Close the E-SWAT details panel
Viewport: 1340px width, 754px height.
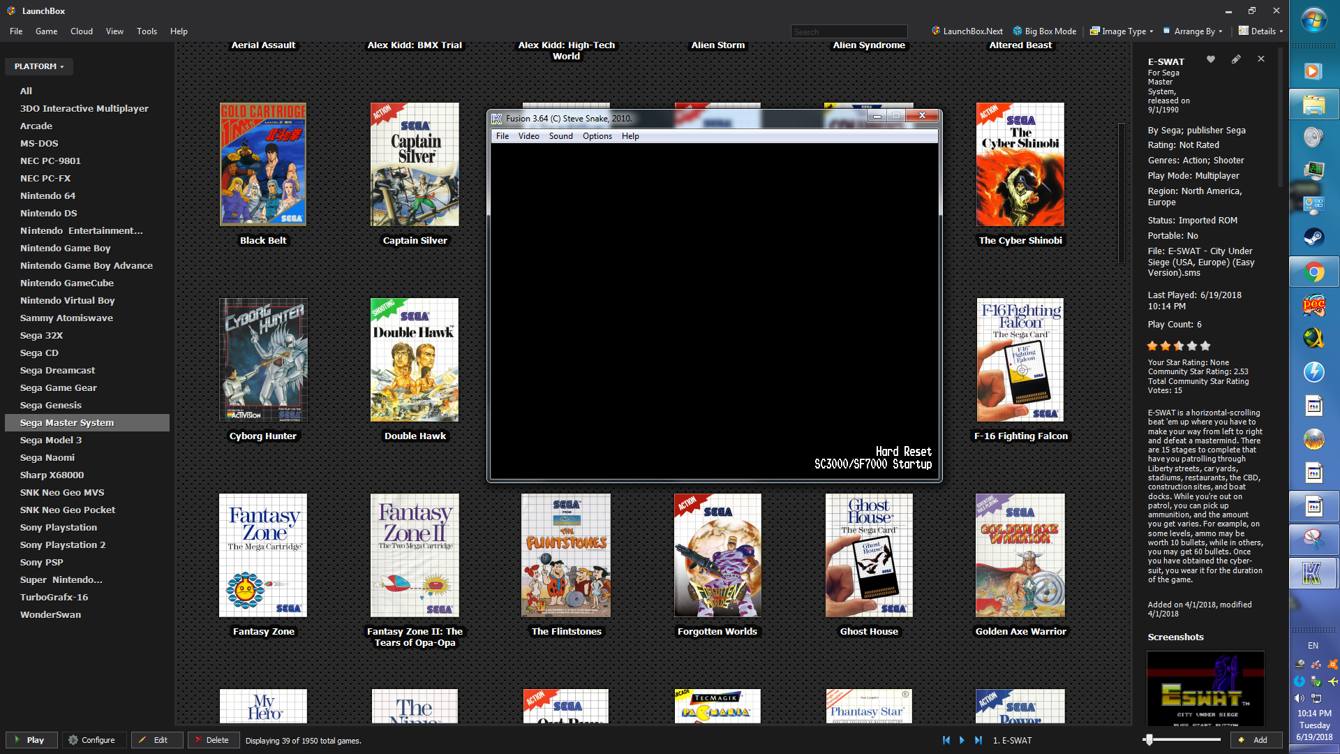(1261, 59)
